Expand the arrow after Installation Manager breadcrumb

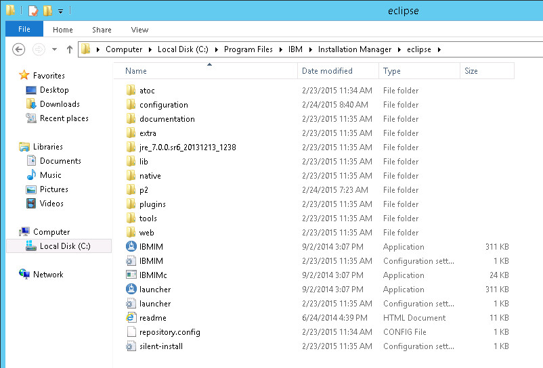[x=399, y=49]
